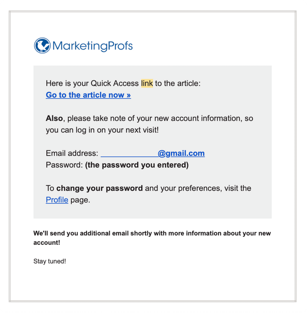Select the "(the password you entered)" text

click(137, 165)
